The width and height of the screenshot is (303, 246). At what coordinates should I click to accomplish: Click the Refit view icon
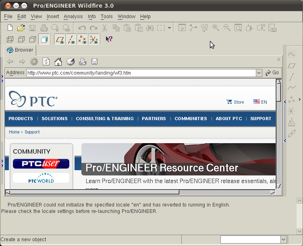click(x=238, y=28)
